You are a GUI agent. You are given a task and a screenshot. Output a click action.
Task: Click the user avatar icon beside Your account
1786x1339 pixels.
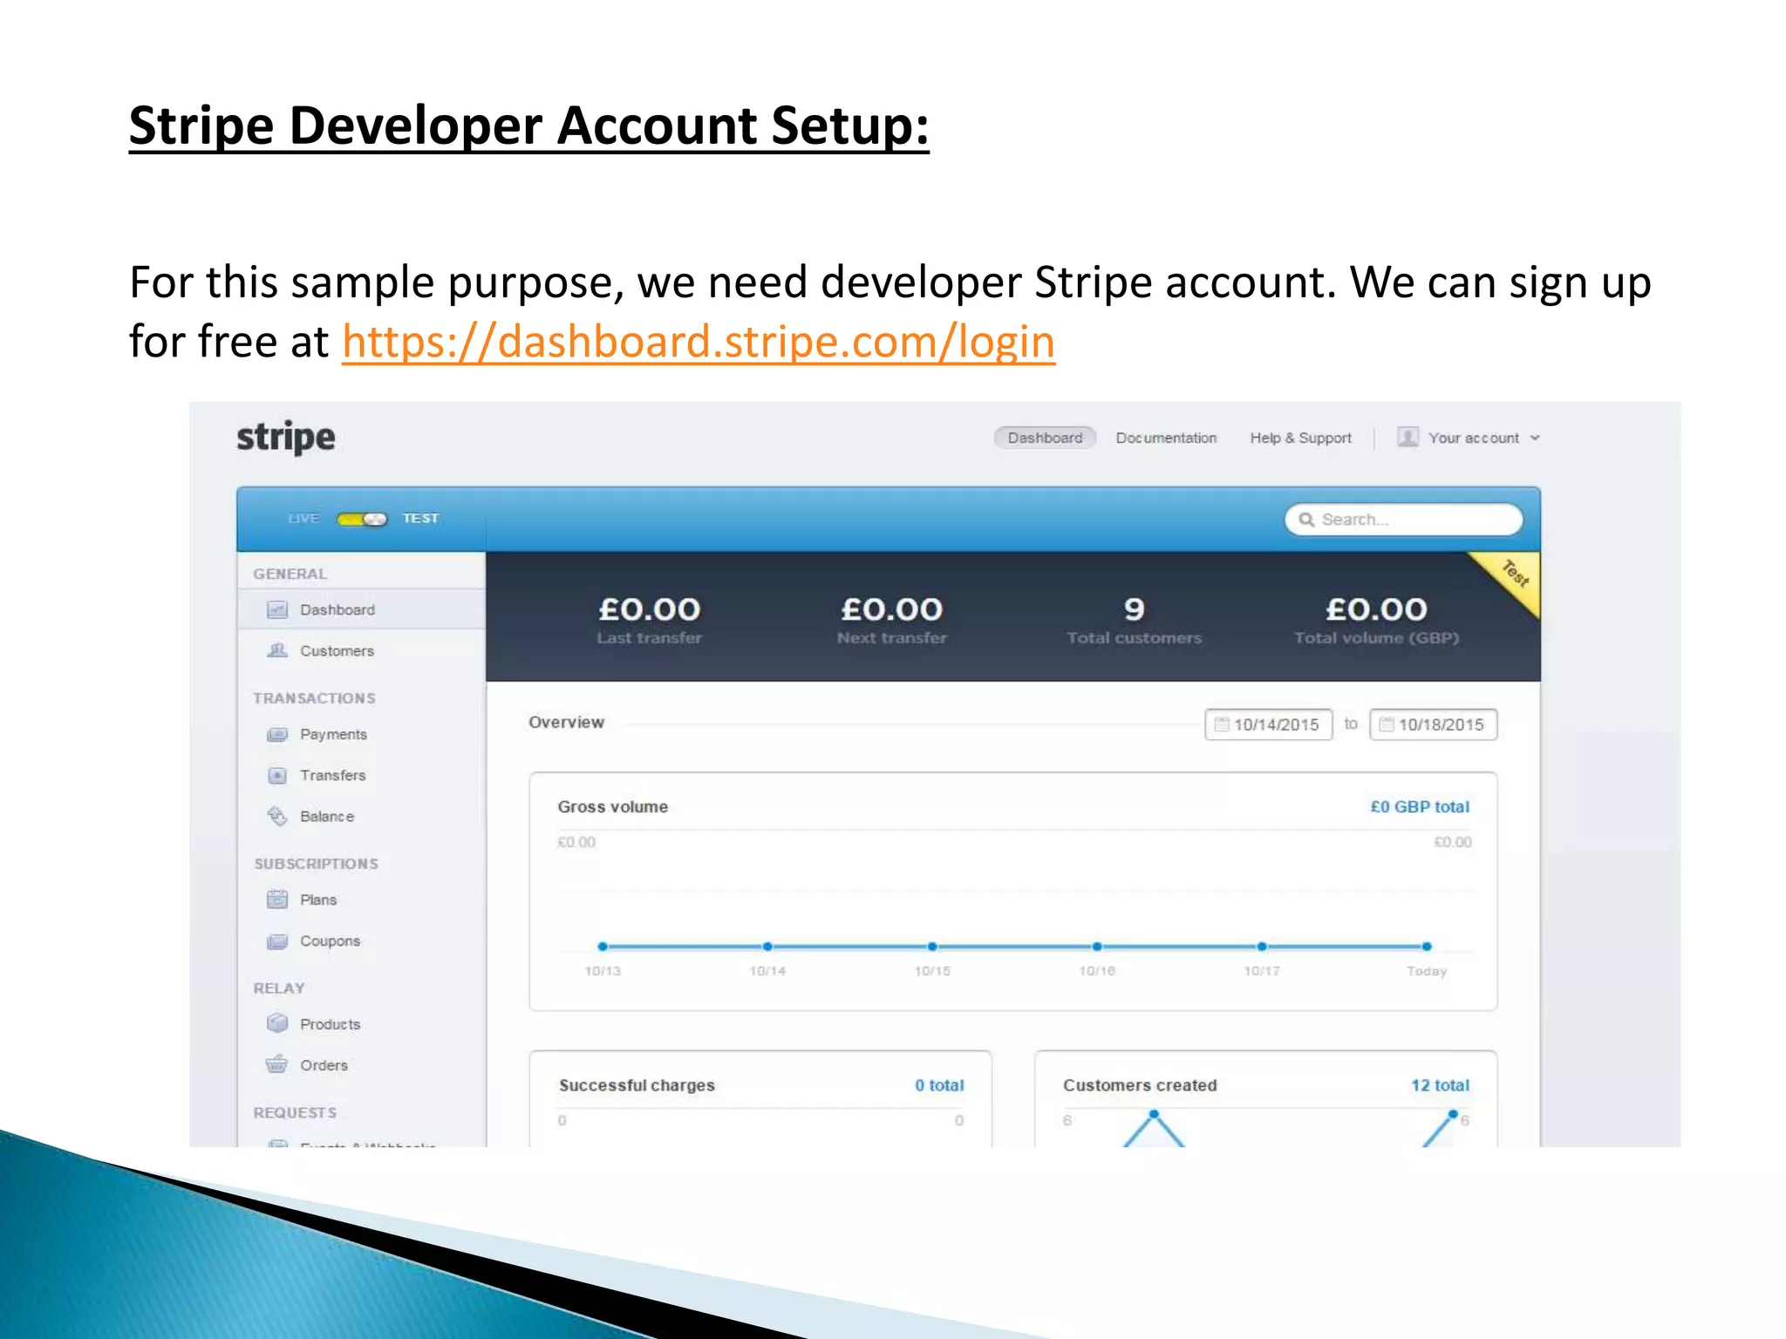[x=1408, y=437]
